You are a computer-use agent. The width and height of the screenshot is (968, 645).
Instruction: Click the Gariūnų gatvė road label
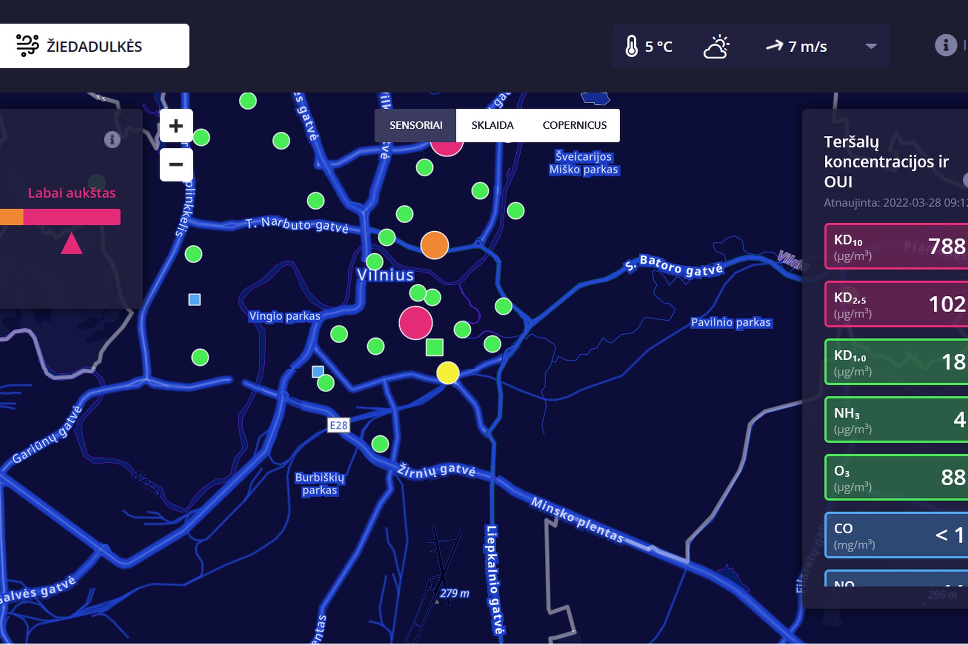pos(47,435)
